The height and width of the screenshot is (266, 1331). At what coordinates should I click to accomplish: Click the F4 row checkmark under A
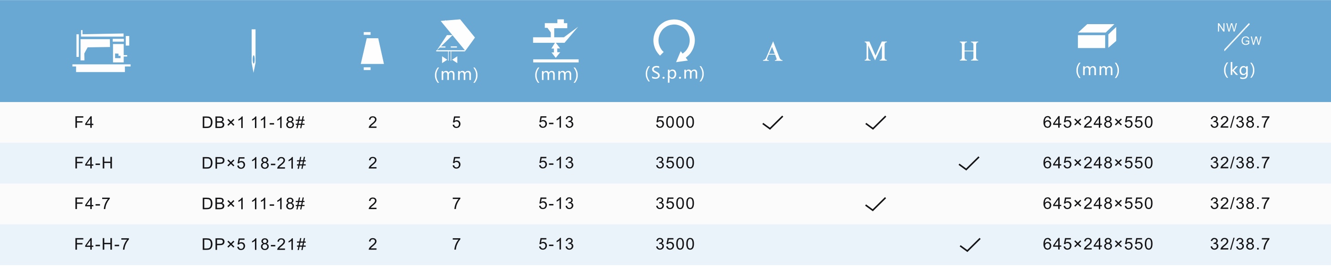click(772, 123)
